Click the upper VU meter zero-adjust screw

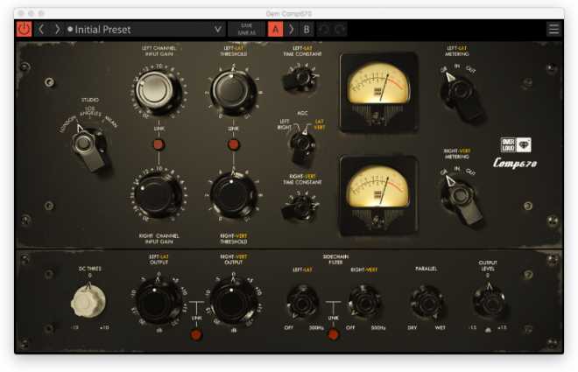[x=377, y=118]
